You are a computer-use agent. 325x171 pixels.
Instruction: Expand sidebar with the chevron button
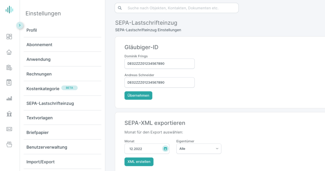coord(20,25)
